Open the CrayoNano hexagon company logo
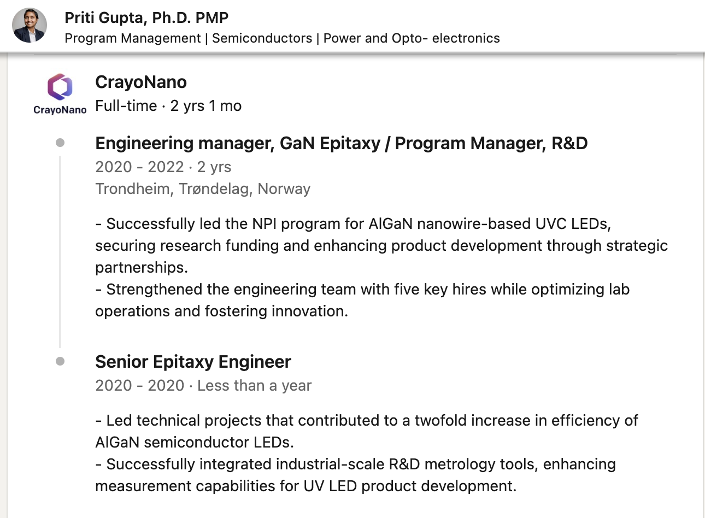The image size is (705, 518). 60,86
